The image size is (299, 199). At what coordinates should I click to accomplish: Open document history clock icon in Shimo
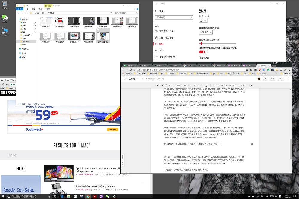coord(265,79)
